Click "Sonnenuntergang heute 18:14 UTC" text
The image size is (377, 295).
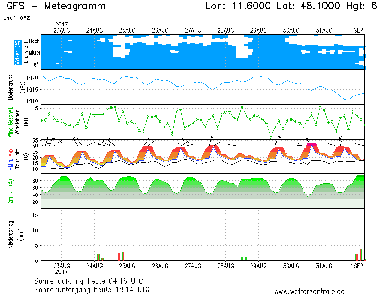[x=92, y=289]
